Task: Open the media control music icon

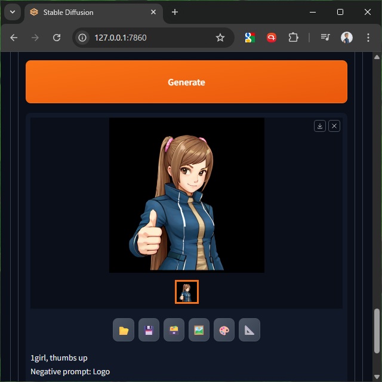Action: [x=325, y=38]
